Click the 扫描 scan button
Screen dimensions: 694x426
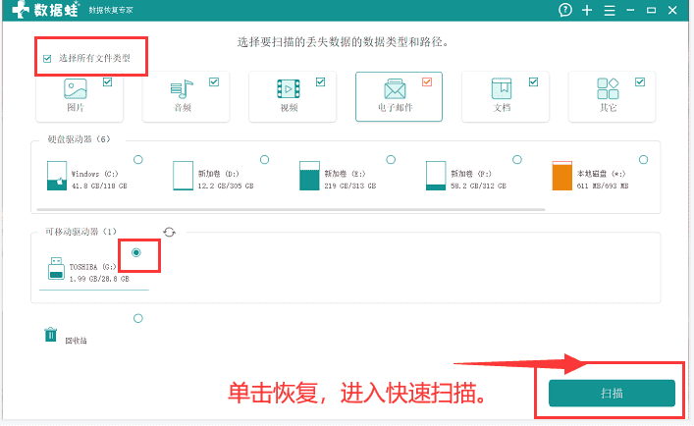[x=612, y=393]
